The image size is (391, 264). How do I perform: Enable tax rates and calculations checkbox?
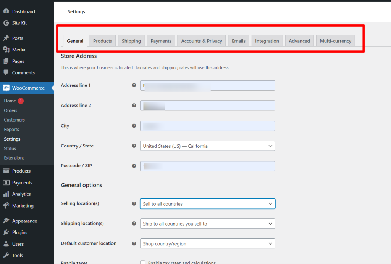[143, 262]
